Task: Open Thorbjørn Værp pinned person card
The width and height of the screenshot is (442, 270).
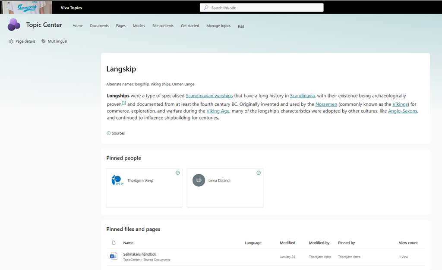Action: coord(144,188)
